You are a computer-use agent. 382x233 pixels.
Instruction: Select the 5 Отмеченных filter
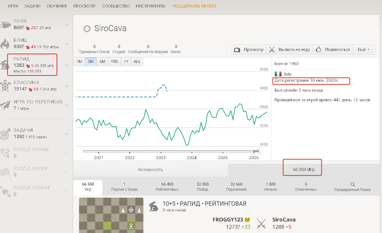tap(306, 187)
